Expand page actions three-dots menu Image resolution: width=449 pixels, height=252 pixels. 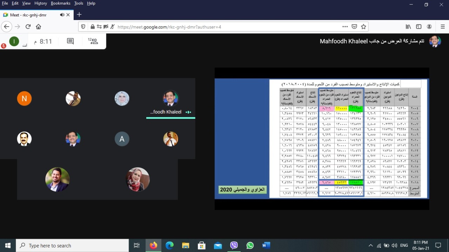click(x=345, y=27)
